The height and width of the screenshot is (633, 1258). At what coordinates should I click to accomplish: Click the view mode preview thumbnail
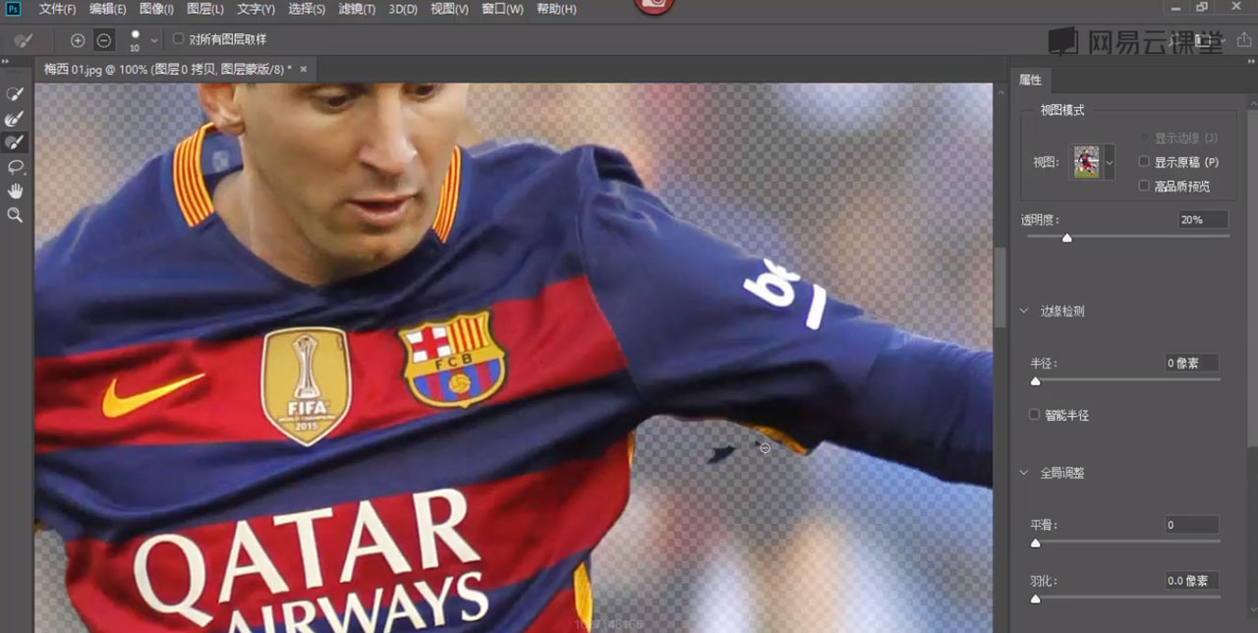pyautogui.click(x=1086, y=162)
